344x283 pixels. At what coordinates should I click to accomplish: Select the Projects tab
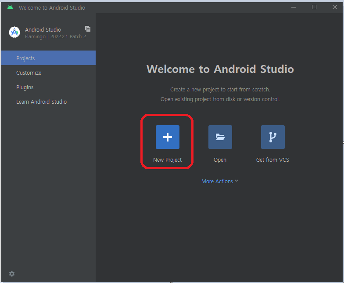(48, 58)
